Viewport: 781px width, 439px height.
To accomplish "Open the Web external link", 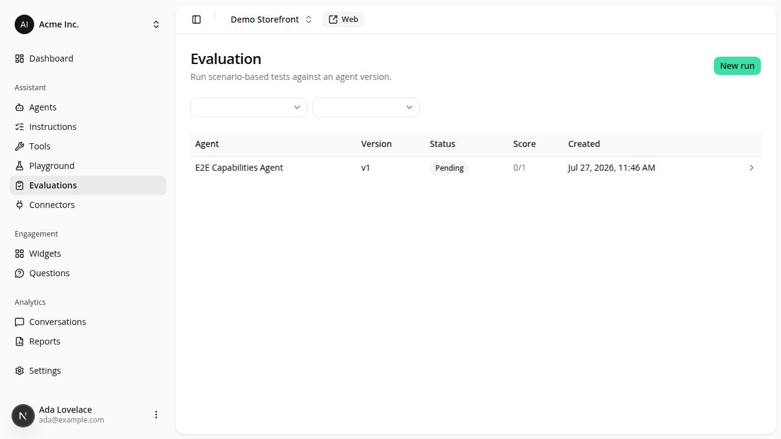I will pos(343,20).
